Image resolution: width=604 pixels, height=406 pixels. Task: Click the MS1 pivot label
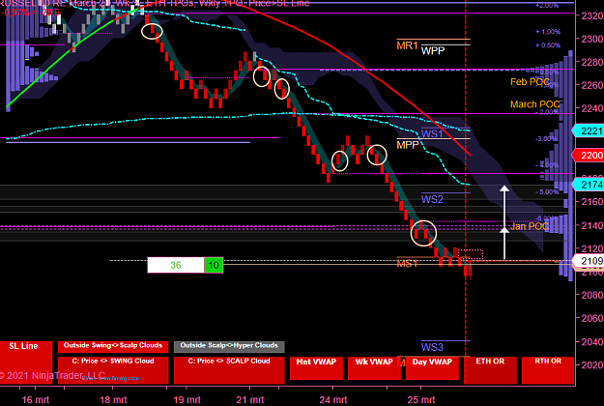click(x=407, y=264)
